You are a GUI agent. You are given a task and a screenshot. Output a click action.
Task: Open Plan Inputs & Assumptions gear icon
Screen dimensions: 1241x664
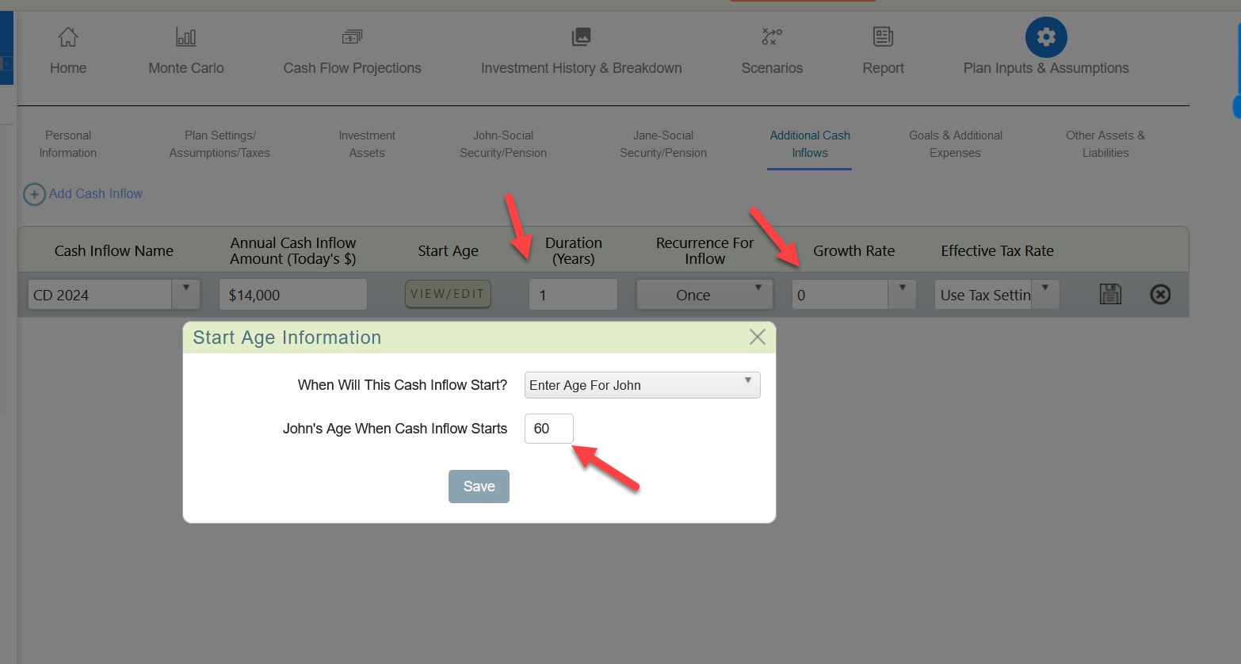tap(1046, 36)
